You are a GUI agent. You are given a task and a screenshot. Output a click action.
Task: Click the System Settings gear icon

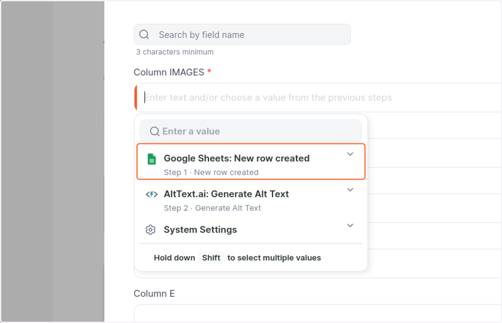[151, 230]
